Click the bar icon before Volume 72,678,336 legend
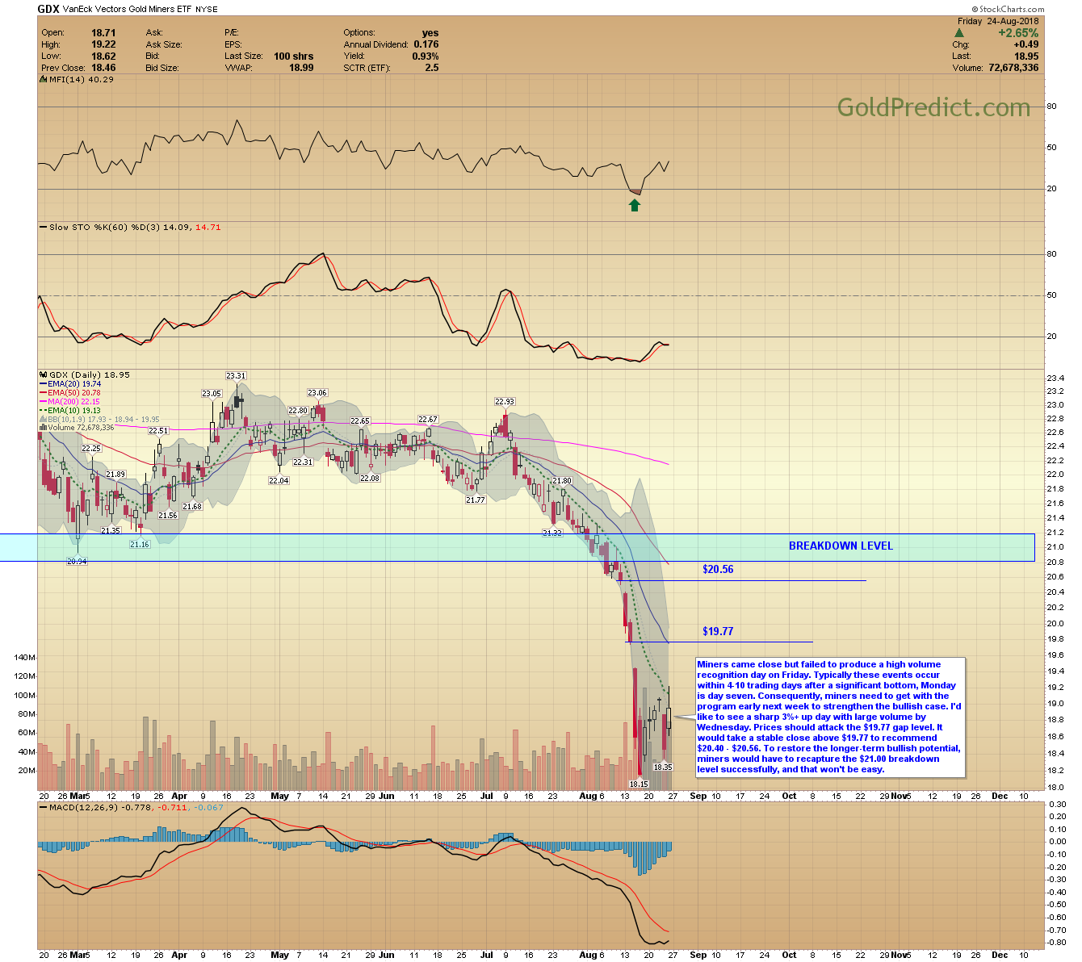The width and height of the screenshot is (1082, 962). coord(44,428)
